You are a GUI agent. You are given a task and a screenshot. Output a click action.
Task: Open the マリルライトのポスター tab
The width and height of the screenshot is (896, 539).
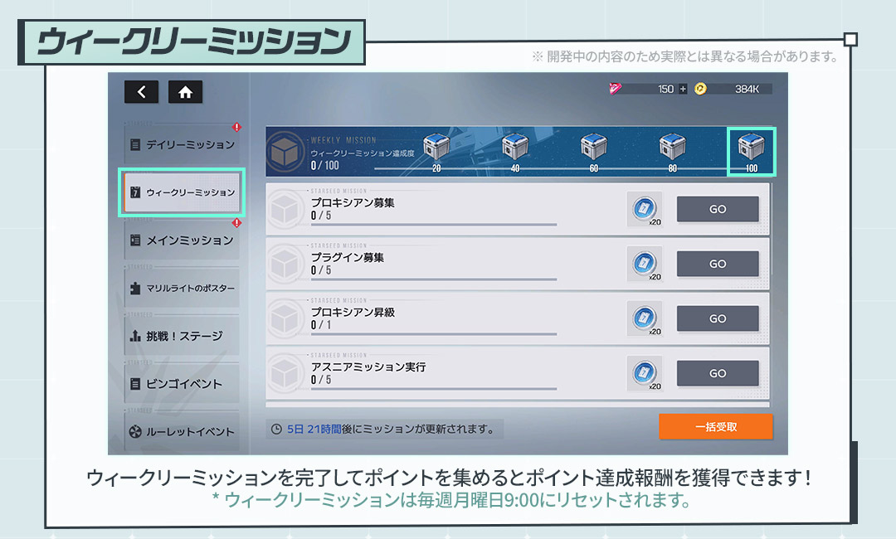tap(181, 289)
